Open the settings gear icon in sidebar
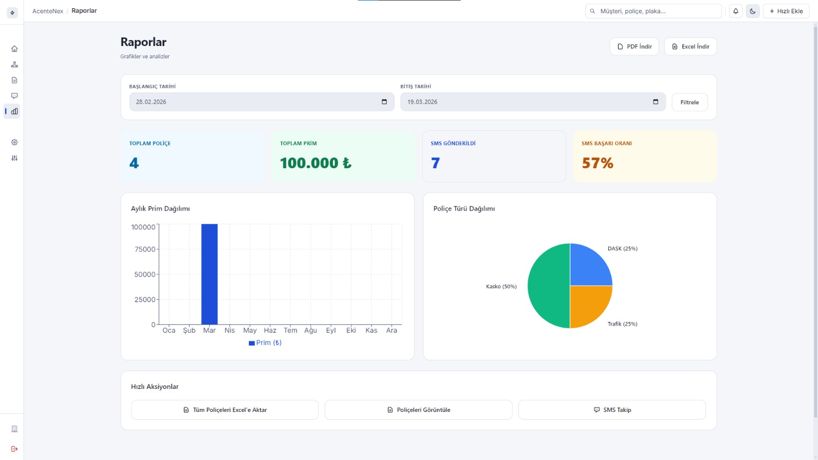Screen dimensions: 818x460 [x=14, y=143]
